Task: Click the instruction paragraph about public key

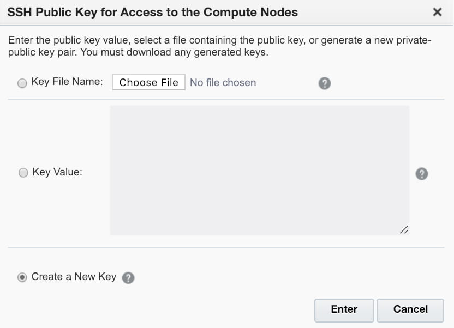Action: click(220, 46)
